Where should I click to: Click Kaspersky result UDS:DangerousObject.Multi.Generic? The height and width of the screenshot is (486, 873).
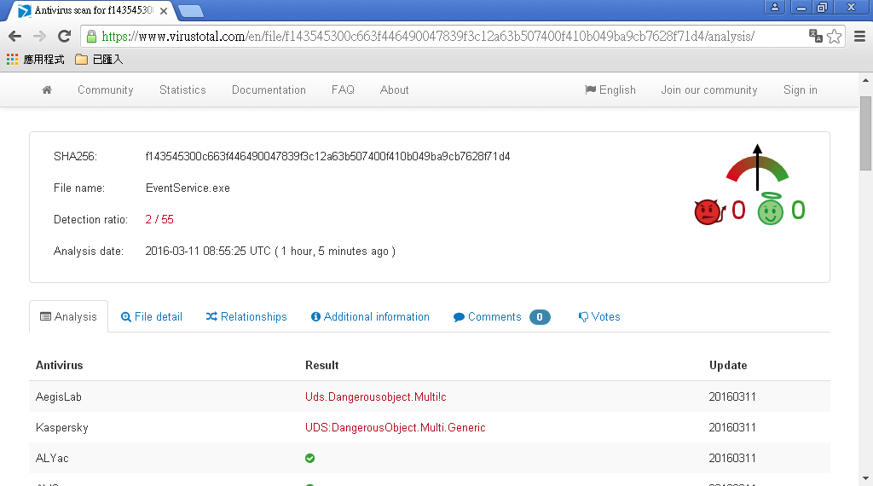(x=396, y=427)
